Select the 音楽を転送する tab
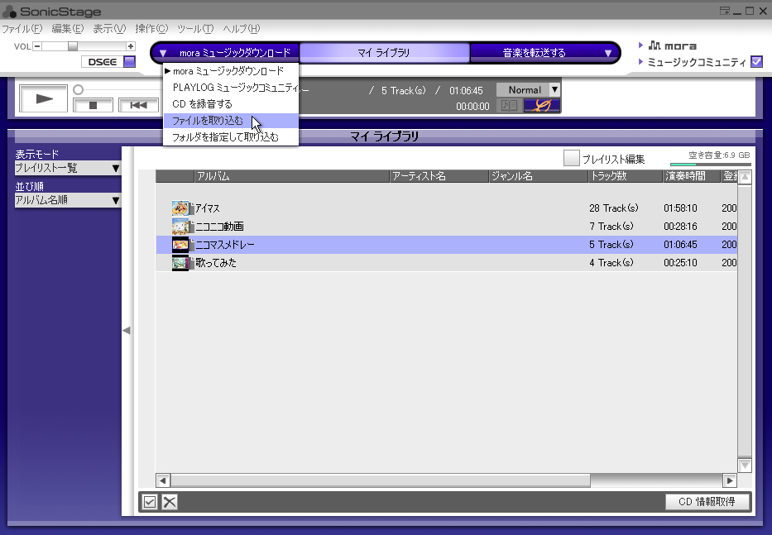The height and width of the screenshot is (535, 772). (535, 53)
